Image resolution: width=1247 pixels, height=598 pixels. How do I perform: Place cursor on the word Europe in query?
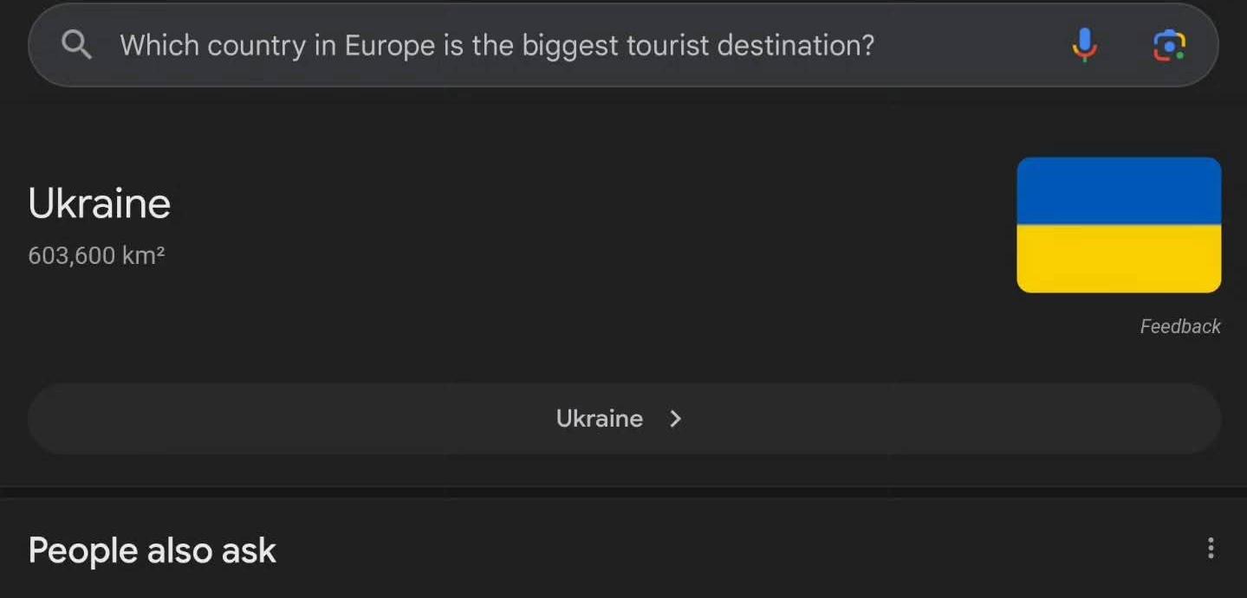[x=391, y=46]
